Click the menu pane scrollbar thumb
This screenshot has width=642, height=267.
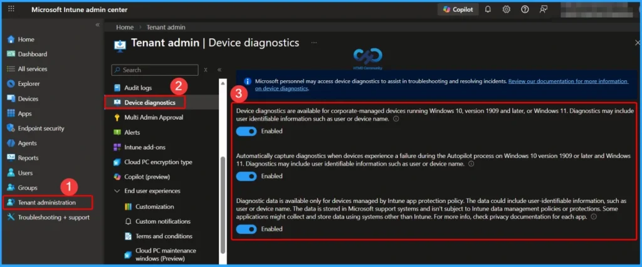pos(223,205)
